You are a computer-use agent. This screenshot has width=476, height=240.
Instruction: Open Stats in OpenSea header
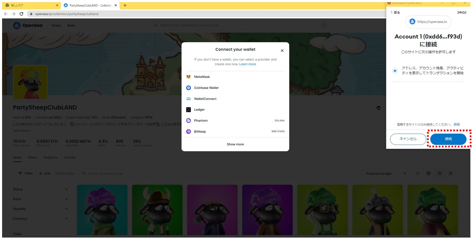(x=71, y=26)
